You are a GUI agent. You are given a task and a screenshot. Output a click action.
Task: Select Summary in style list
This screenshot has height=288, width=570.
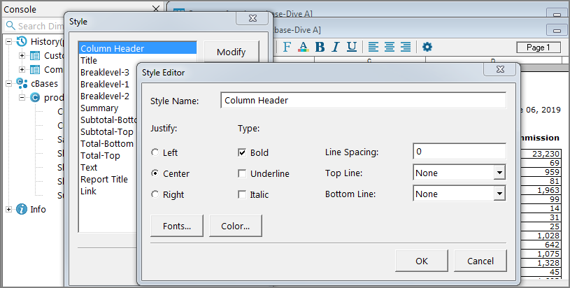click(99, 108)
